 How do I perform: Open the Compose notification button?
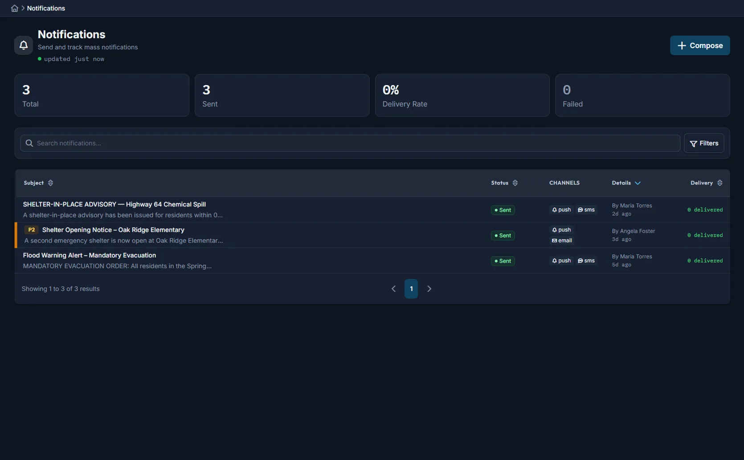click(x=699, y=46)
